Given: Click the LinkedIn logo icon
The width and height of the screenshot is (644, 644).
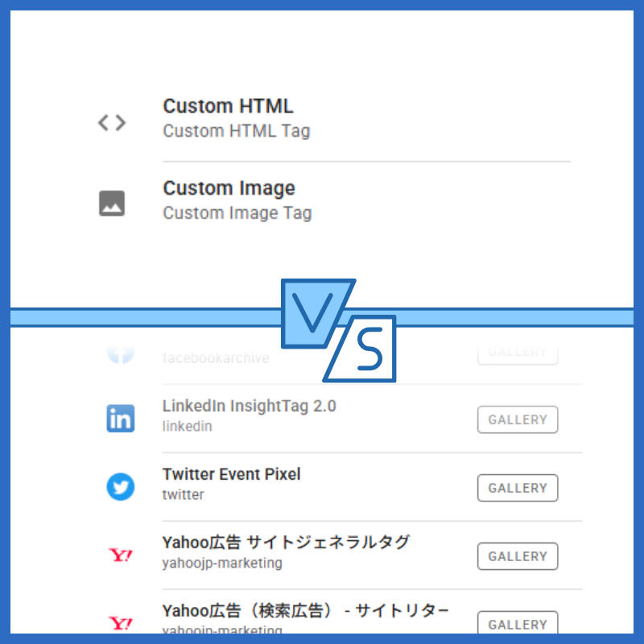Looking at the screenshot, I should click(x=120, y=418).
